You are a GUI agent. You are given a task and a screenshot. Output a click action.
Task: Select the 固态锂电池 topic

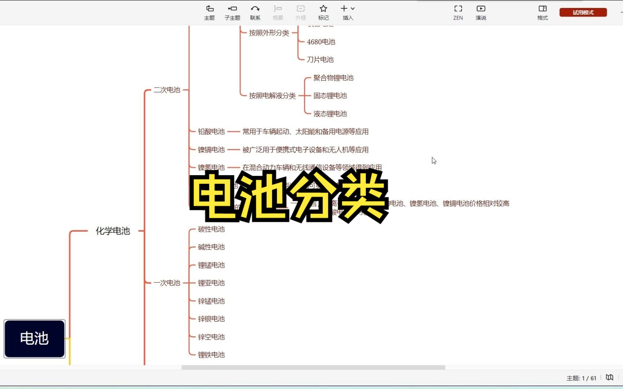click(330, 95)
